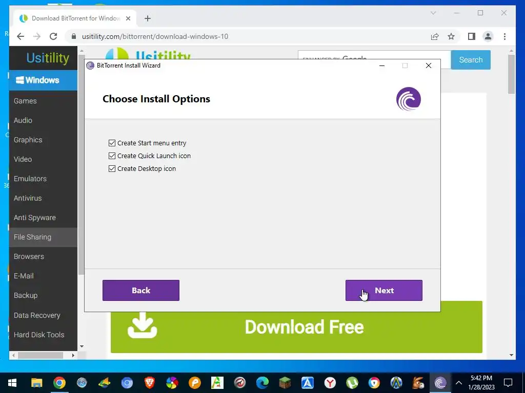The height and width of the screenshot is (393, 525).
Task: Click the page vertical scrollbar down arrow
Action: 511,355
